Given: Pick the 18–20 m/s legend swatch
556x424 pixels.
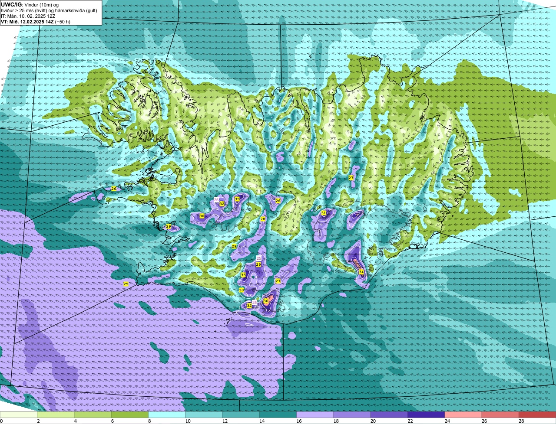Looking at the screenshot, I should [x=352, y=414].
